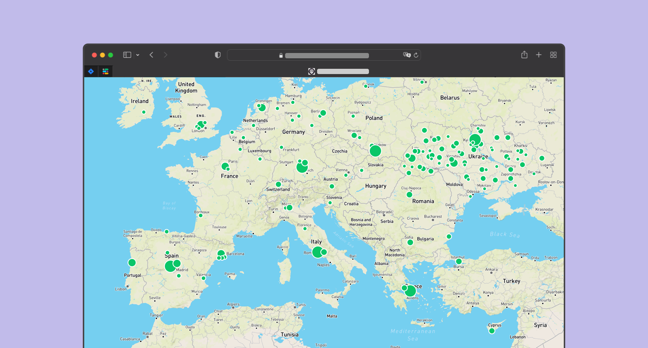This screenshot has height=348, width=648.
Task: Open the privacy report shield icon
Action: [217, 55]
